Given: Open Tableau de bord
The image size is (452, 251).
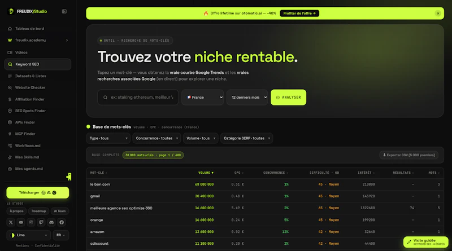Looking at the screenshot, I should click(37, 29).
